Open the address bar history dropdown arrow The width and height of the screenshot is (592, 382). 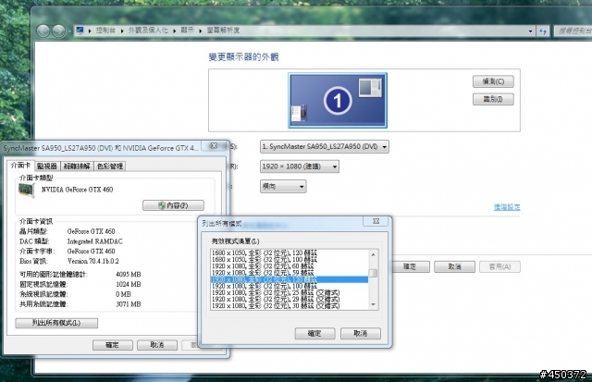click(530, 31)
